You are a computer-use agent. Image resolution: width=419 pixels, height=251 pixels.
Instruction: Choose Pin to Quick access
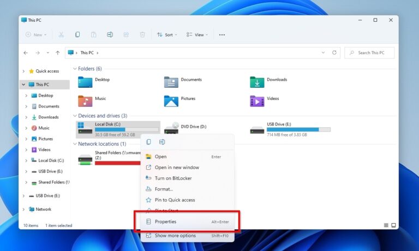pyautogui.click(x=187, y=200)
